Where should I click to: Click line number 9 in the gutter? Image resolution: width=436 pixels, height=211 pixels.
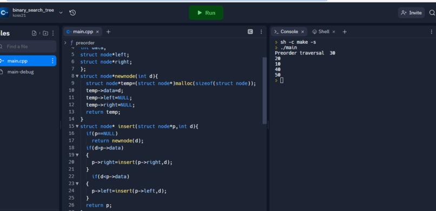tap(72, 83)
